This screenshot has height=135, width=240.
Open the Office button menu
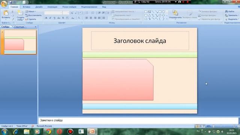(x=4, y=4)
